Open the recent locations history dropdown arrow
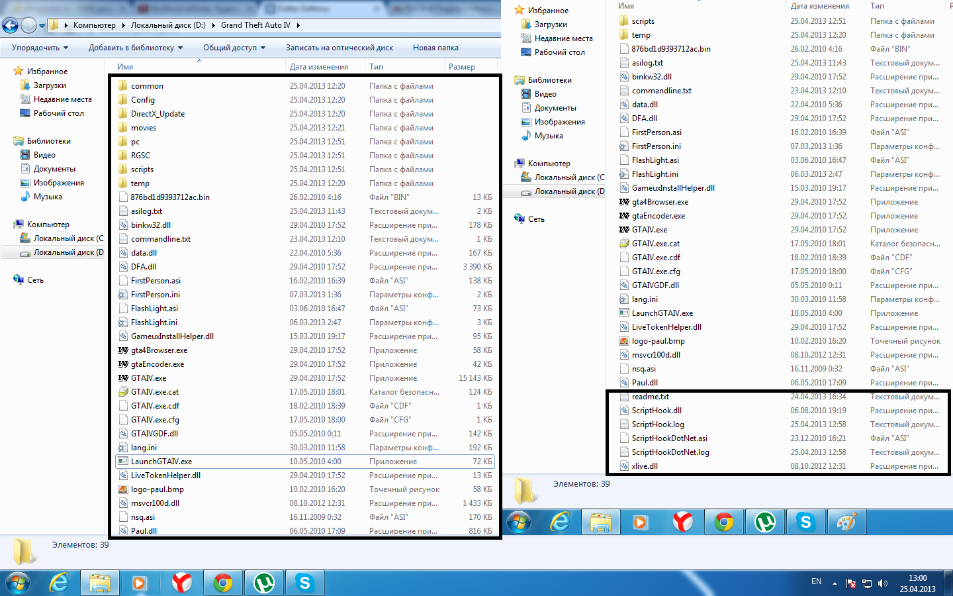Viewport: 953px width, 596px height. tap(42, 26)
